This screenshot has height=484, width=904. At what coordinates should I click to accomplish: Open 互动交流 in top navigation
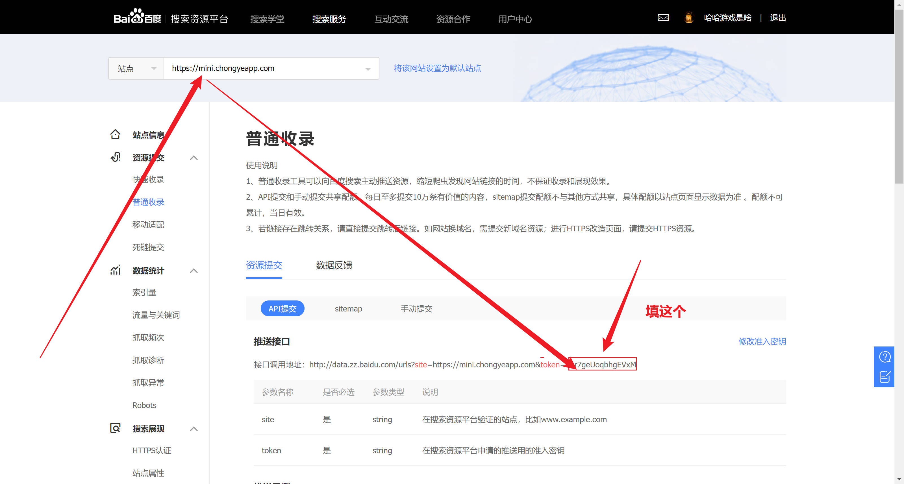391,19
